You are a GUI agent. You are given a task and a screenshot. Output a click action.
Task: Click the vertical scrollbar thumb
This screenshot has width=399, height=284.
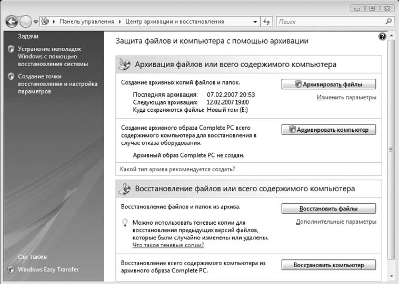(x=391, y=150)
